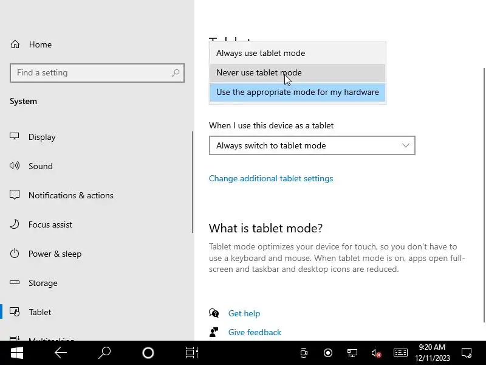Open Storage settings page
Image resolution: width=486 pixels, height=365 pixels.
(x=43, y=283)
